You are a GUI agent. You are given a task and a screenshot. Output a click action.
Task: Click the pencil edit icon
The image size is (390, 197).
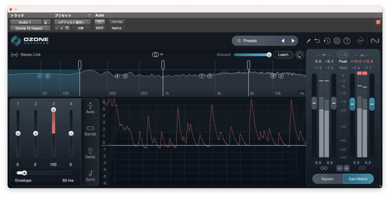(x=308, y=41)
